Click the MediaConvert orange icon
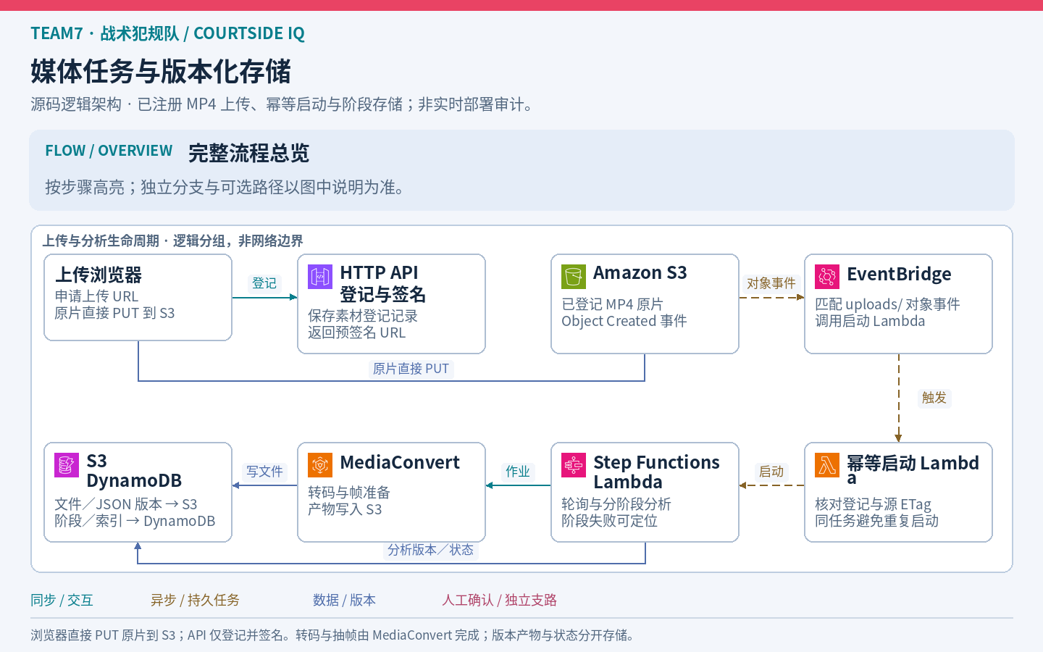The width and height of the screenshot is (1043, 652). (320, 465)
